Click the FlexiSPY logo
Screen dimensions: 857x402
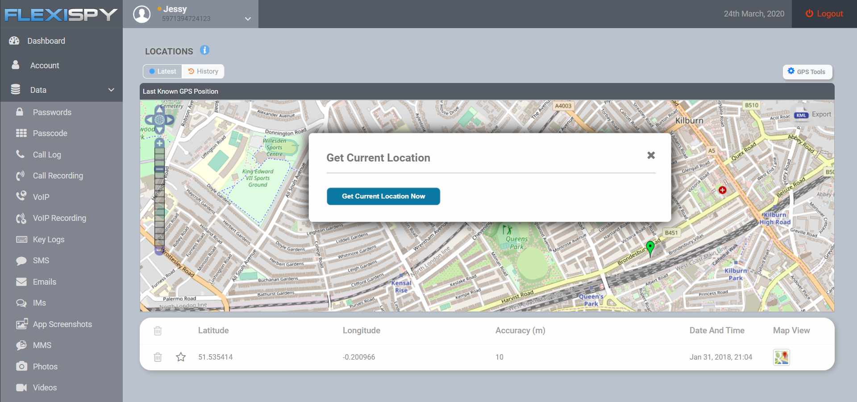61,15
